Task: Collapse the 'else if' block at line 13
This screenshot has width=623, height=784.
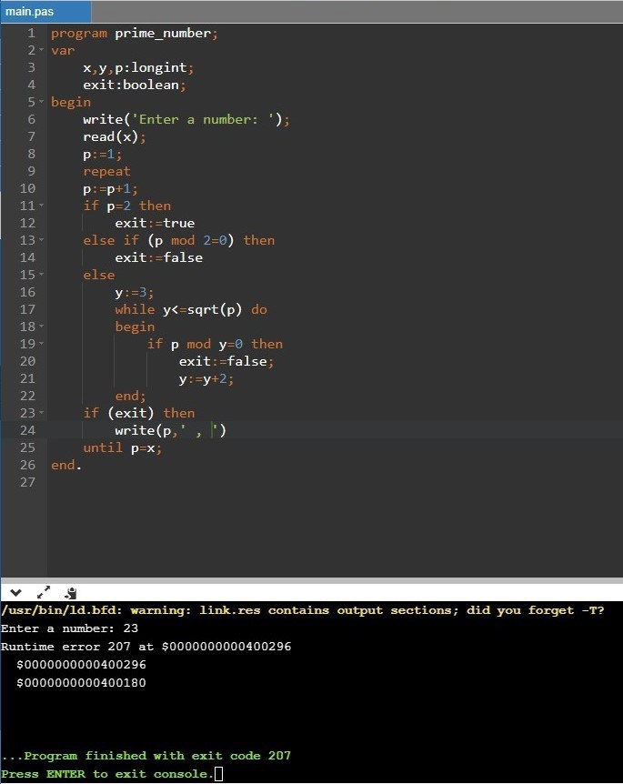Action: [x=43, y=241]
